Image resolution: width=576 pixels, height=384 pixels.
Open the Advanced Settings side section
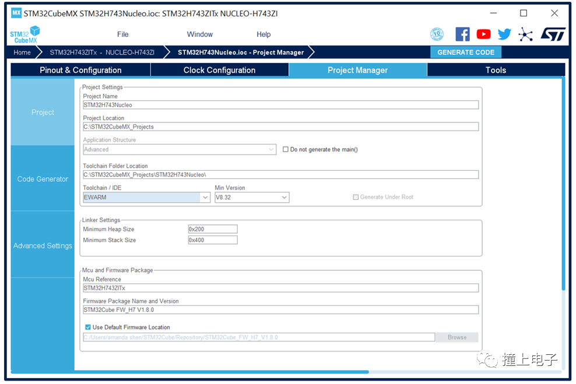click(43, 245)
